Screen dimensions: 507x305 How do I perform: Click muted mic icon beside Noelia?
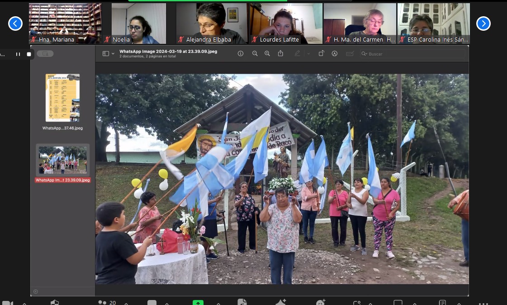click(107, 40)
